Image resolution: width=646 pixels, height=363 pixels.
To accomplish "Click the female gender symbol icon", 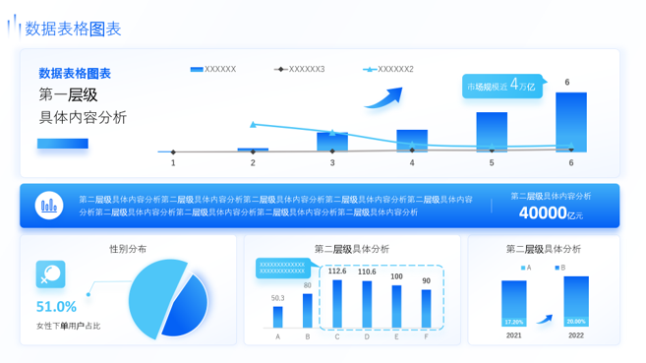I will click(51, 274).
